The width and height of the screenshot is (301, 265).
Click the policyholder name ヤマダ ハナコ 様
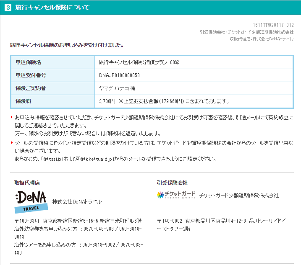(117, 88)
